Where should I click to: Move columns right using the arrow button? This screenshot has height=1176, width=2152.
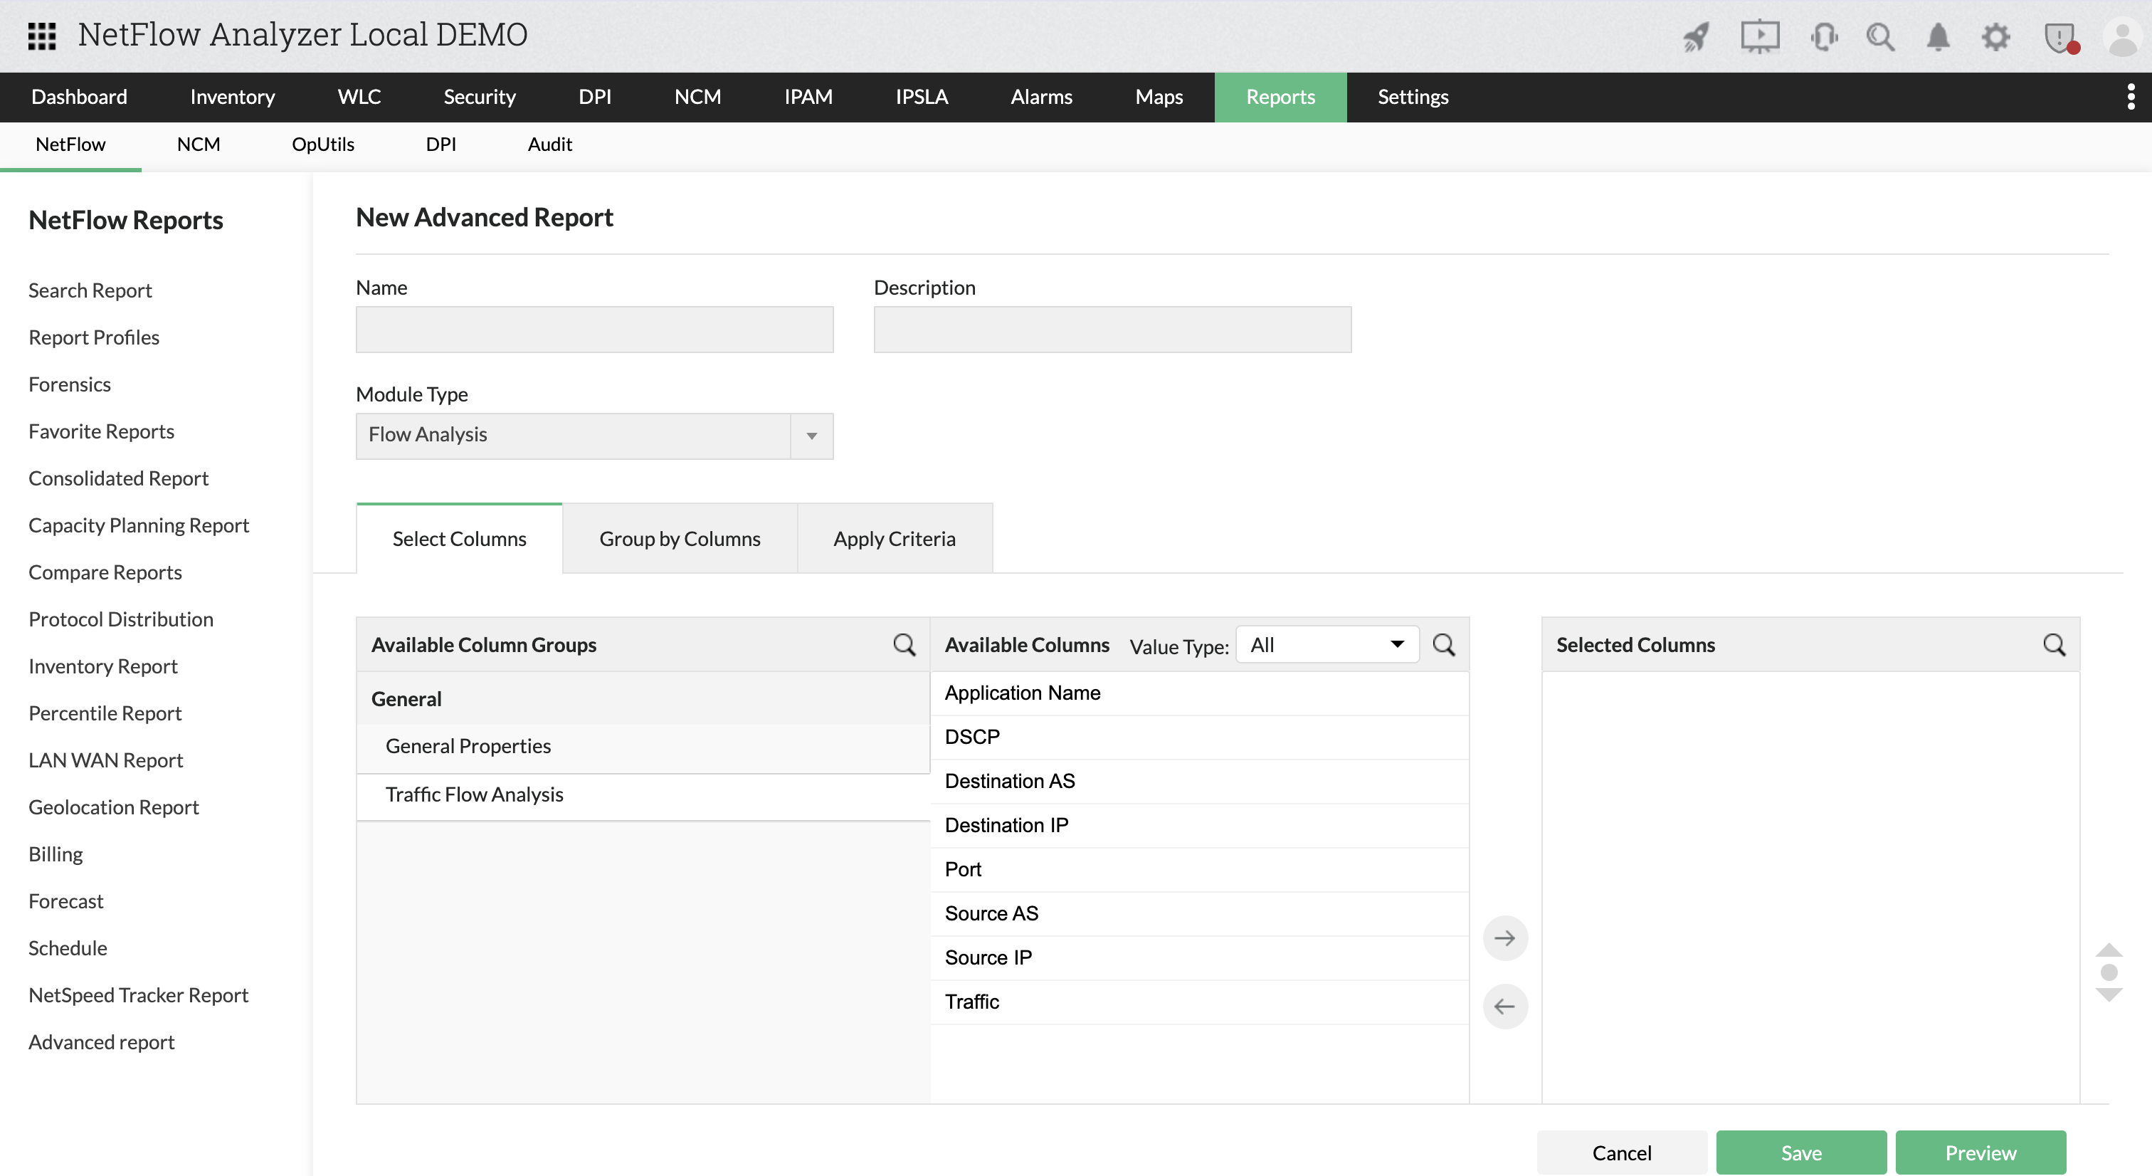tap(1504, 938)
